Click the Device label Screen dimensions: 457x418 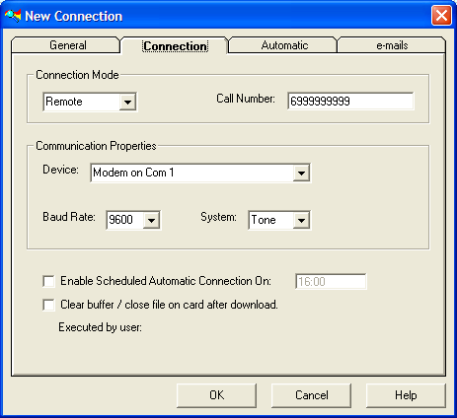pyautogui.click(x=61, y=170)
